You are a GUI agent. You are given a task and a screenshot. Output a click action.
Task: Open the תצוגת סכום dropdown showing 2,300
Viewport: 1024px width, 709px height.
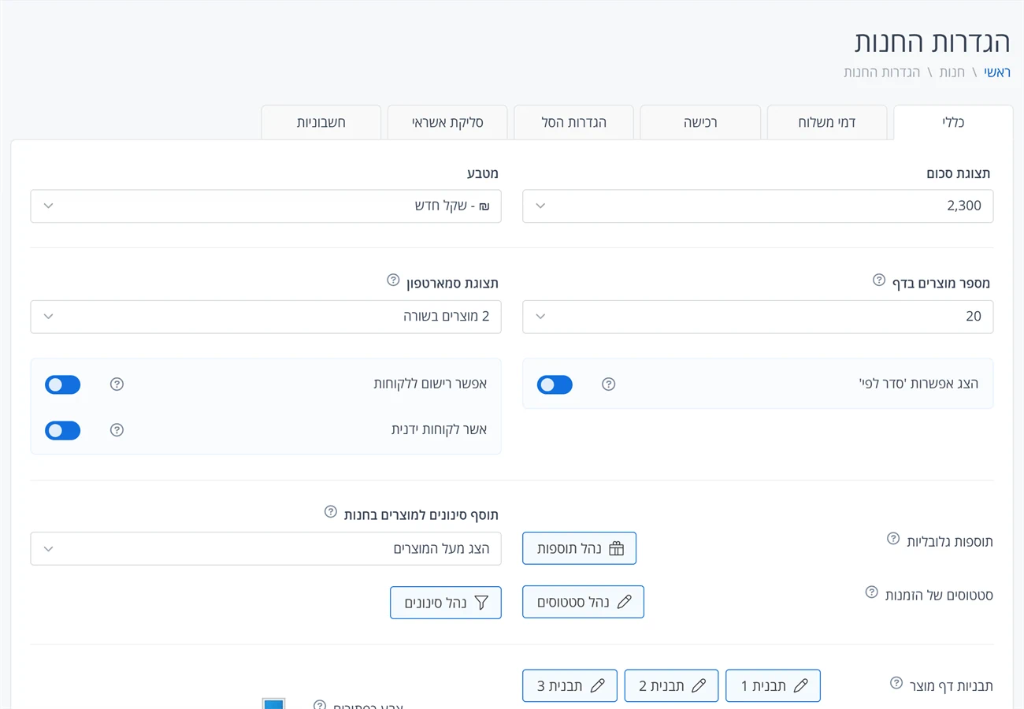pos(758,206)
